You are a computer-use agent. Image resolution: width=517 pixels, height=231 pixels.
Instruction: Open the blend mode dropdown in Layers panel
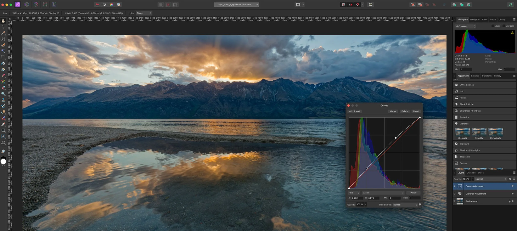click(x=490, y=179)
